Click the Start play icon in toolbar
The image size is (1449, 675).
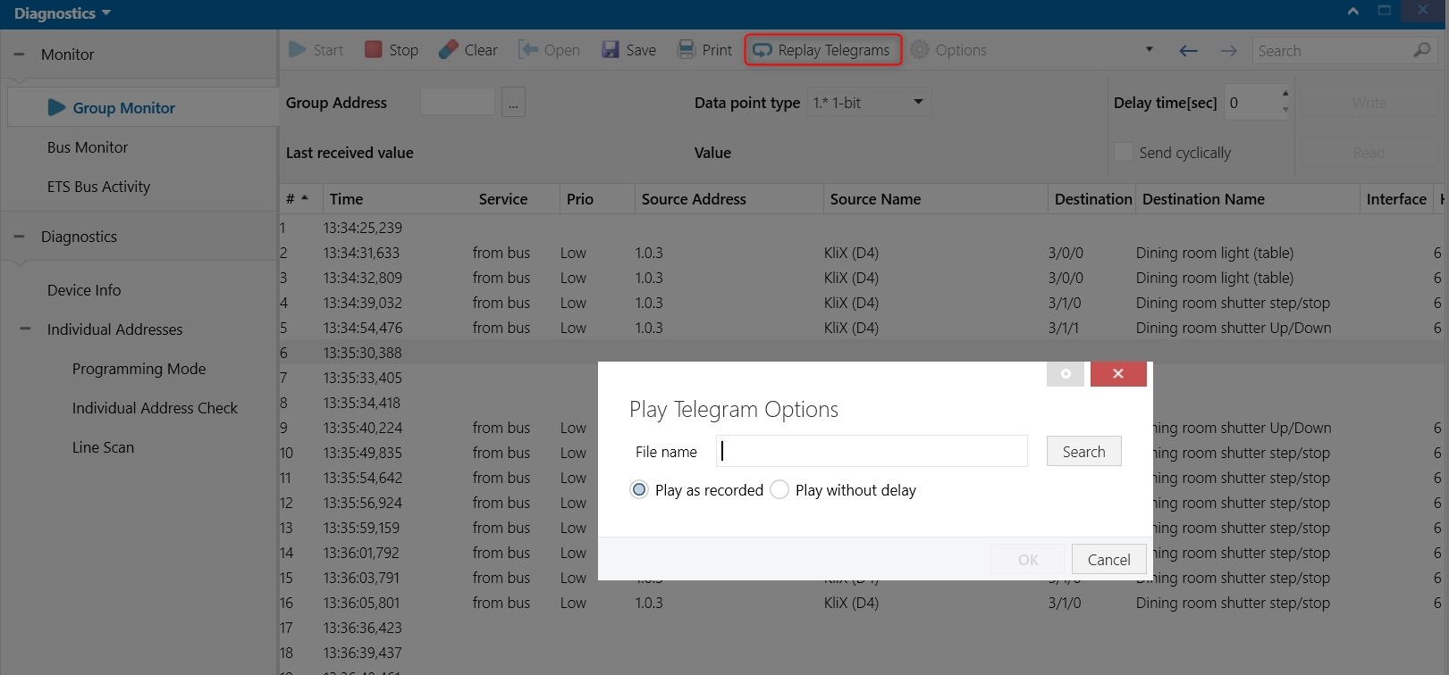(298, 50)
